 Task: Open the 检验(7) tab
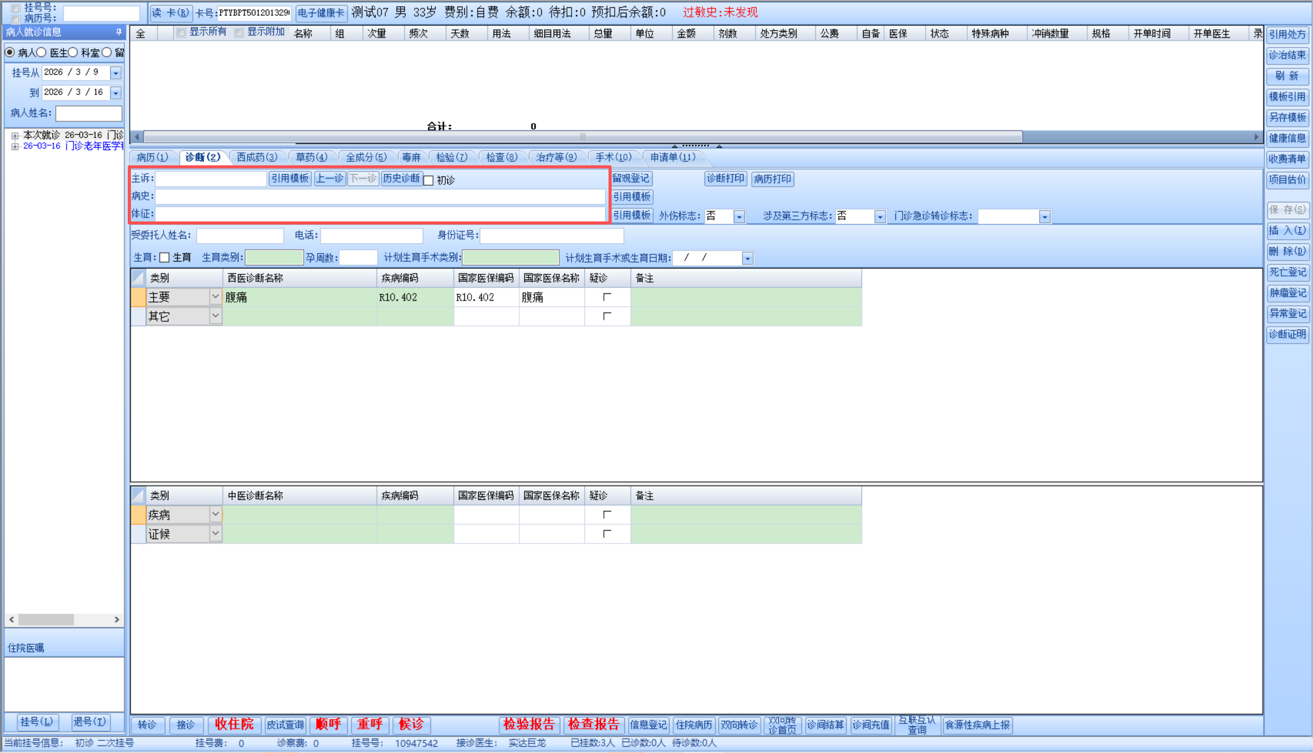[452, 157]
